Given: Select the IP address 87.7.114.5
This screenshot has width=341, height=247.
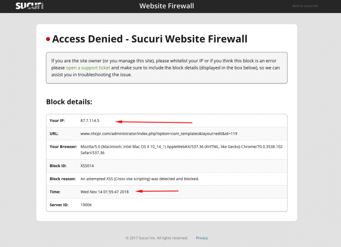Looking at the screenshot, I should tap(90, 121).
